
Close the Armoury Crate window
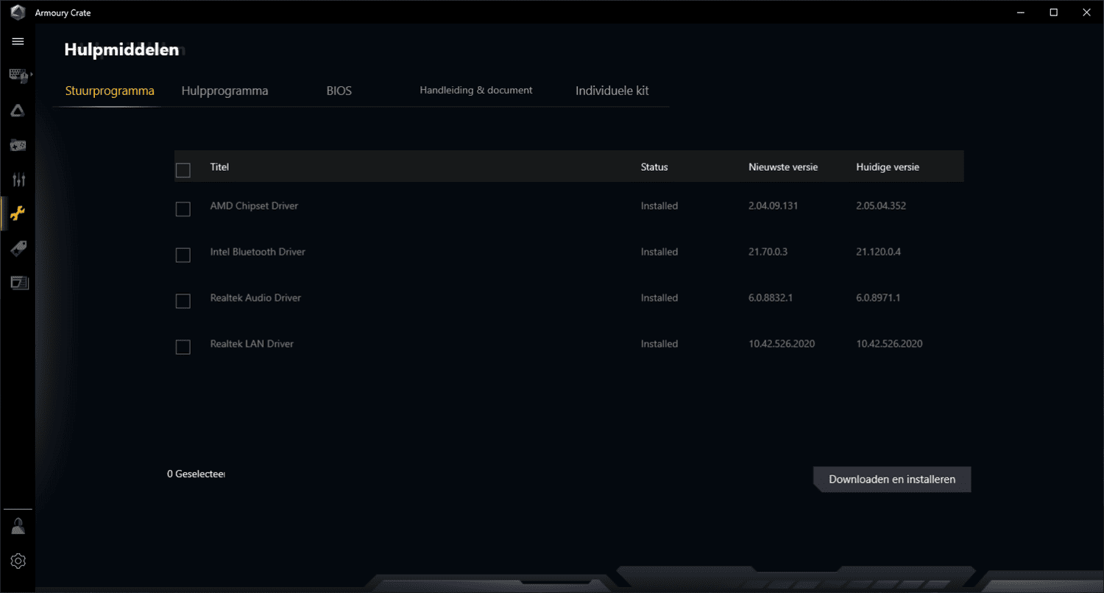pos(1087,12)
